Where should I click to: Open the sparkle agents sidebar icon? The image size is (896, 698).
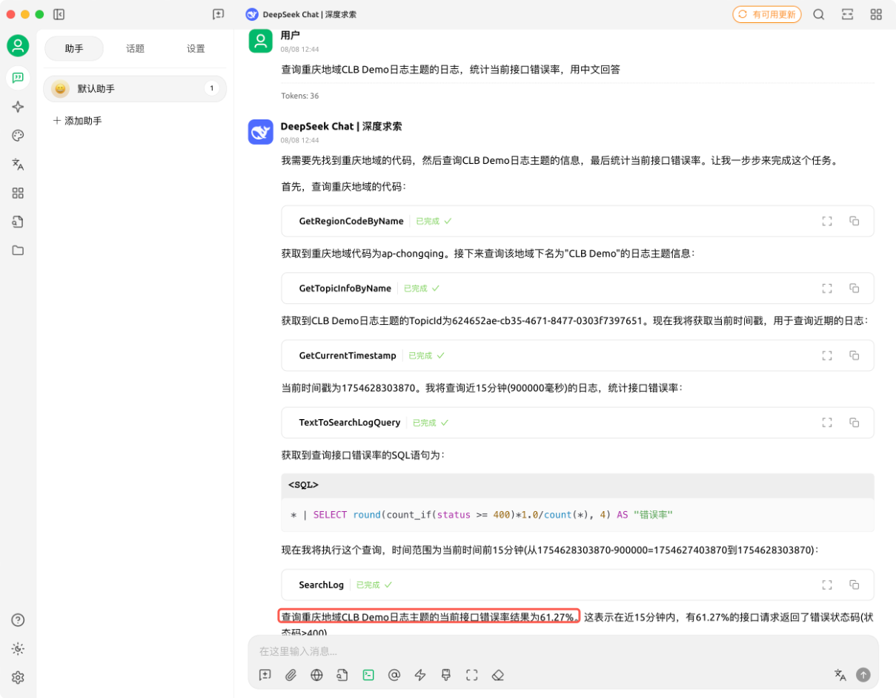coord(18,107)
